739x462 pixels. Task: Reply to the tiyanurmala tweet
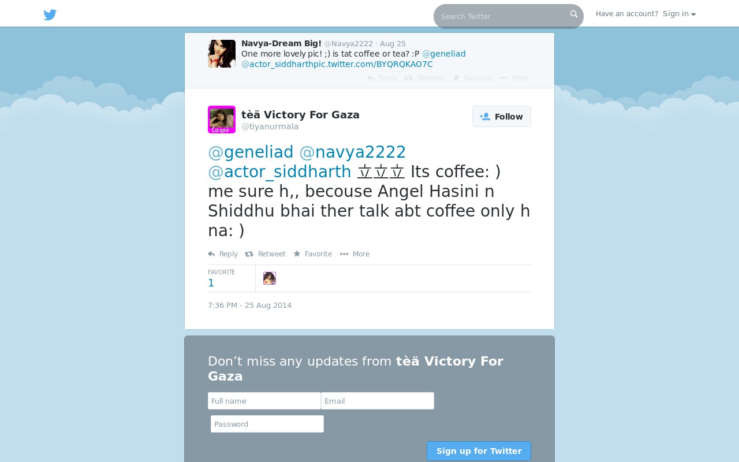tap(223, 254)
